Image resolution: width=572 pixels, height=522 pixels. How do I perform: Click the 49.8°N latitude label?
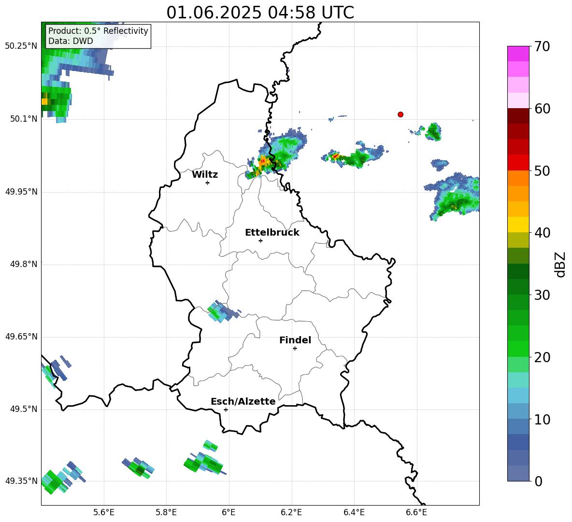23,264
